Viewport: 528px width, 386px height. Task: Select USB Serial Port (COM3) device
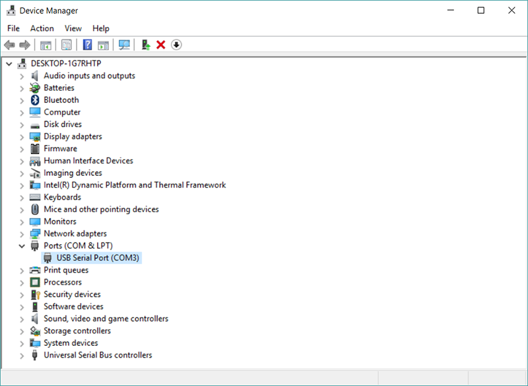point(98,258)
